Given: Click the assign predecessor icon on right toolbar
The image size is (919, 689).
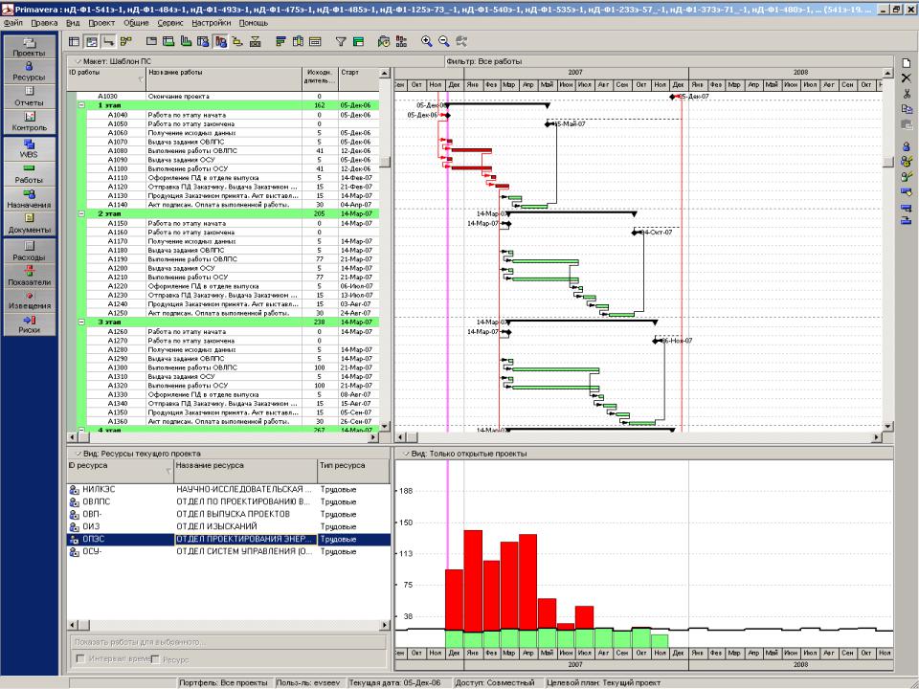Looking at the screenshot, I should pos(907,208).
